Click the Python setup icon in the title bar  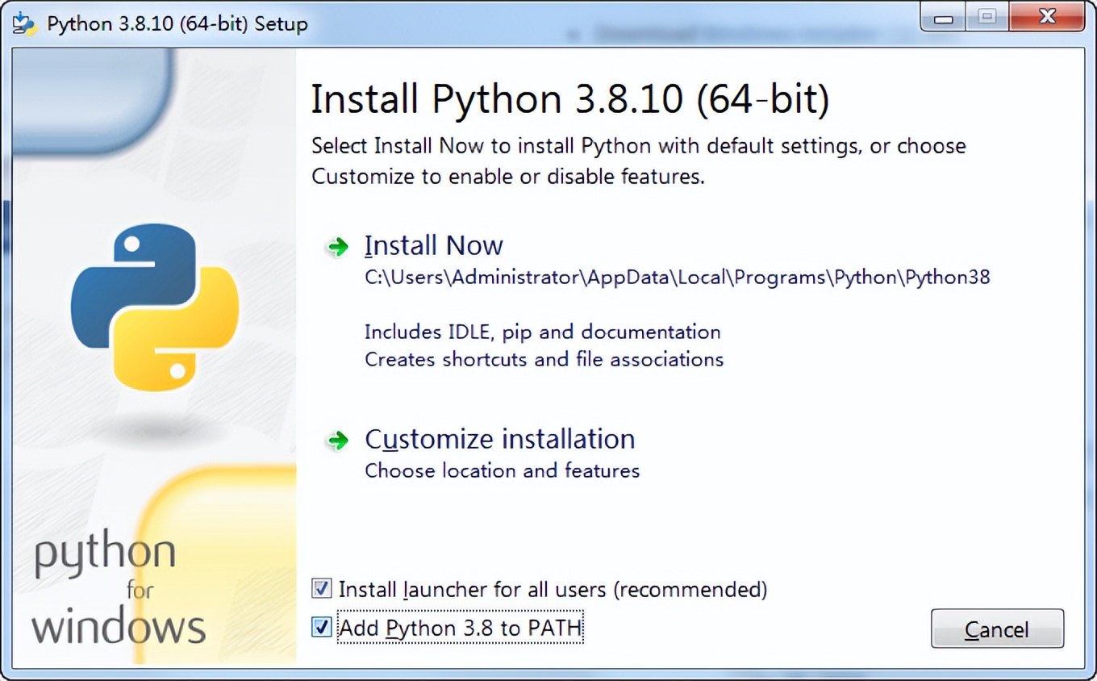tap(23, 22)
